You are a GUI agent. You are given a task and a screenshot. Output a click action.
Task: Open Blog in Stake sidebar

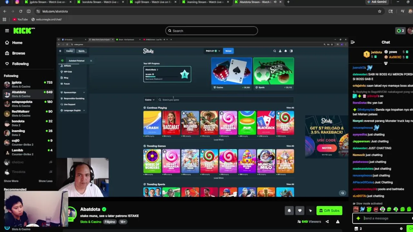pyautogui.click(x=64, y=78)
